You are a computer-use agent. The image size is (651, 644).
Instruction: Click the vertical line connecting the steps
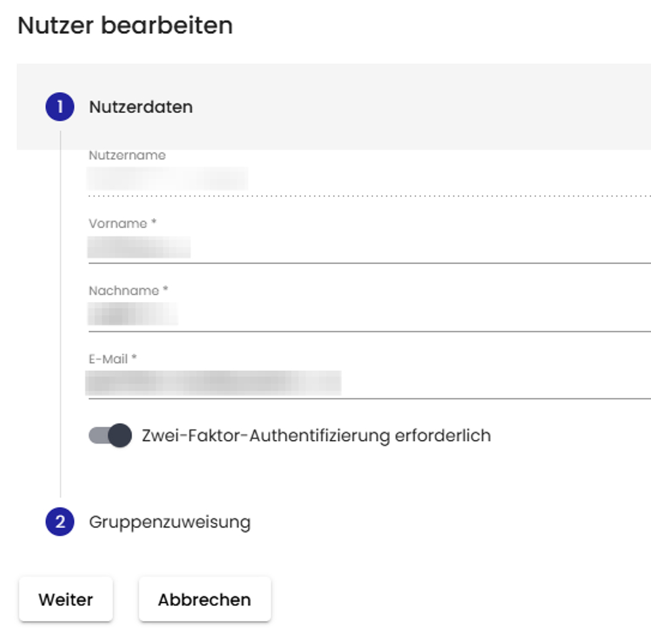click(x=60, y=312)
